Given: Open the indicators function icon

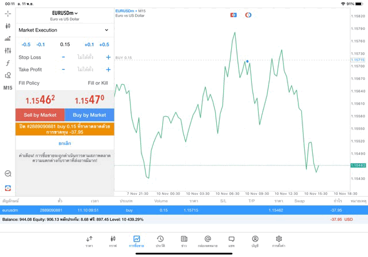Looking at the screenshot, I should coord(7,63).
